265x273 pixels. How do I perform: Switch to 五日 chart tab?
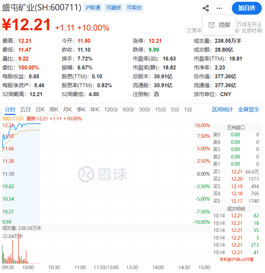[x=25, y=110]
